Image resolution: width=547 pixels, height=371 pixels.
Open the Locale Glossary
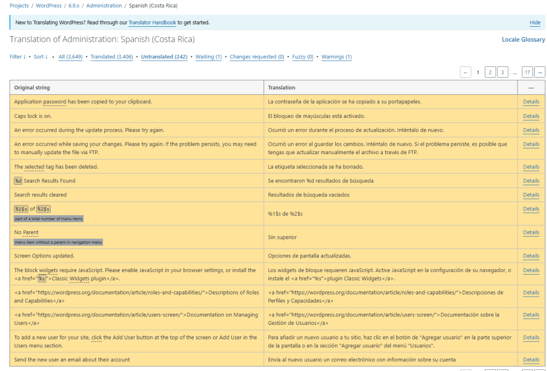click(x=523, y=40)
